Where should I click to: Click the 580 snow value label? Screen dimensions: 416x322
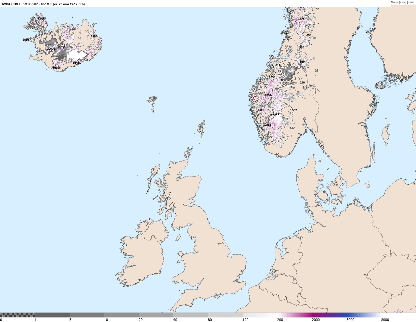pos(302,47)
